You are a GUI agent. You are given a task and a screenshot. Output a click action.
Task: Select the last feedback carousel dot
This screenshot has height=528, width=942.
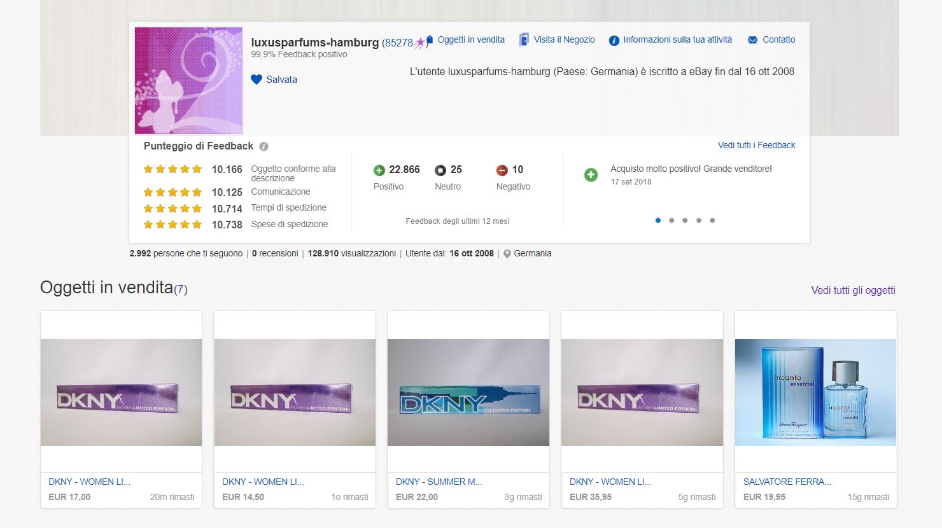(x=712, y=221)
